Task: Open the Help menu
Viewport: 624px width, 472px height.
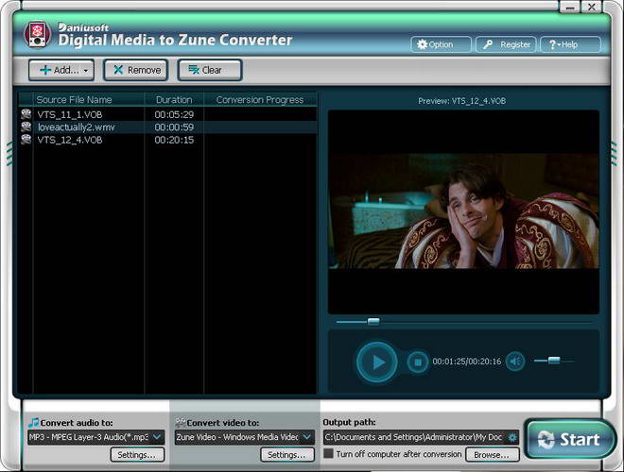Action: pos(570,44)
